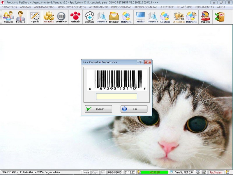Open Pesquisa icon next to Vendas
The width and height of the screenshot is (233, 175).
tap(153, 17)
